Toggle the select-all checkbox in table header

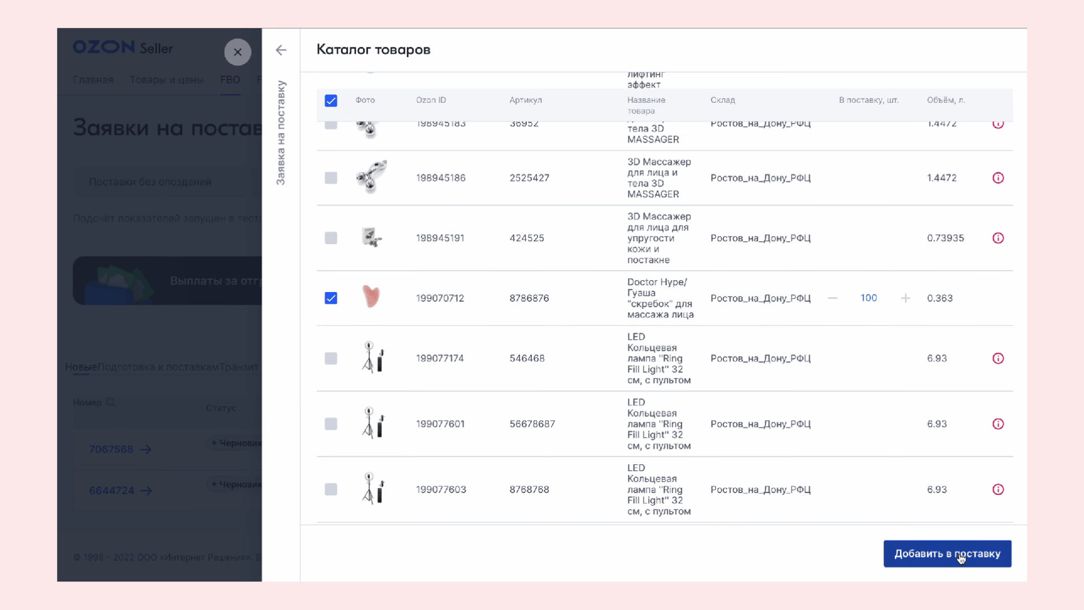point(331,101)
